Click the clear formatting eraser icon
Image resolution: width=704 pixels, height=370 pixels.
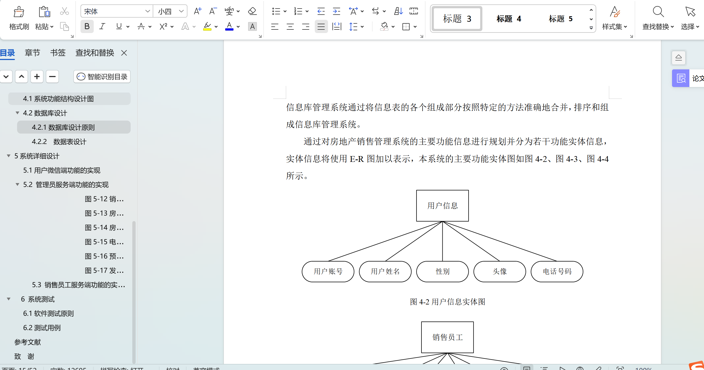click(x=252, y=11)
